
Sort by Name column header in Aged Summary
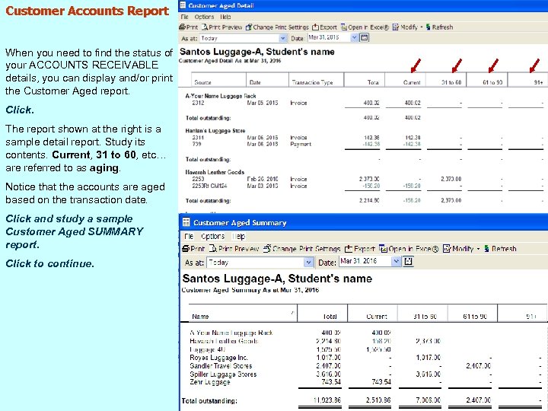(243, 313)
